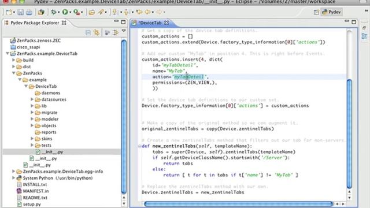Expand the ZenPacks.example.DeviceTab.egg-info folder

tap(14, 172)
